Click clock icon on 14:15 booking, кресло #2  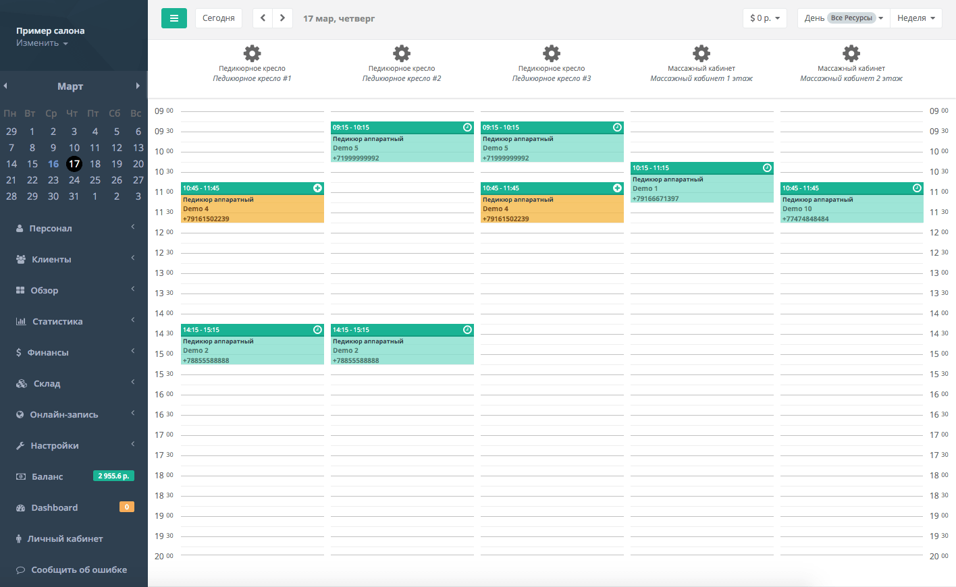(x=467, y=330)
